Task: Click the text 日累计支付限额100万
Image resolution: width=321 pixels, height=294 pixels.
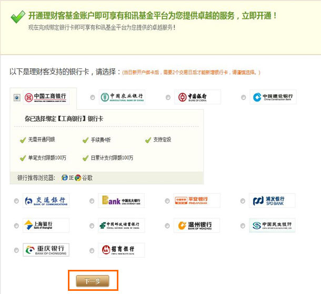Action: pos(112,157)
